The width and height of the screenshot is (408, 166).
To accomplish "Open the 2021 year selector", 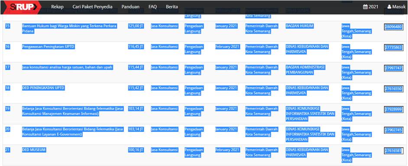I will click(371, 7).
